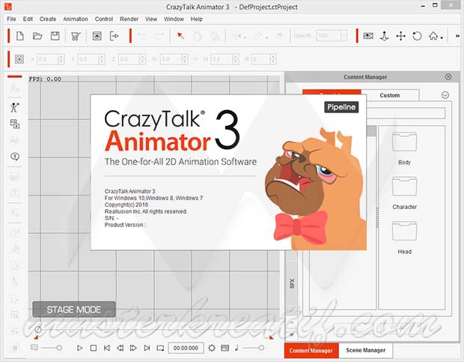
Task: Click the rotate camera tool
Action: click(417, 36)
